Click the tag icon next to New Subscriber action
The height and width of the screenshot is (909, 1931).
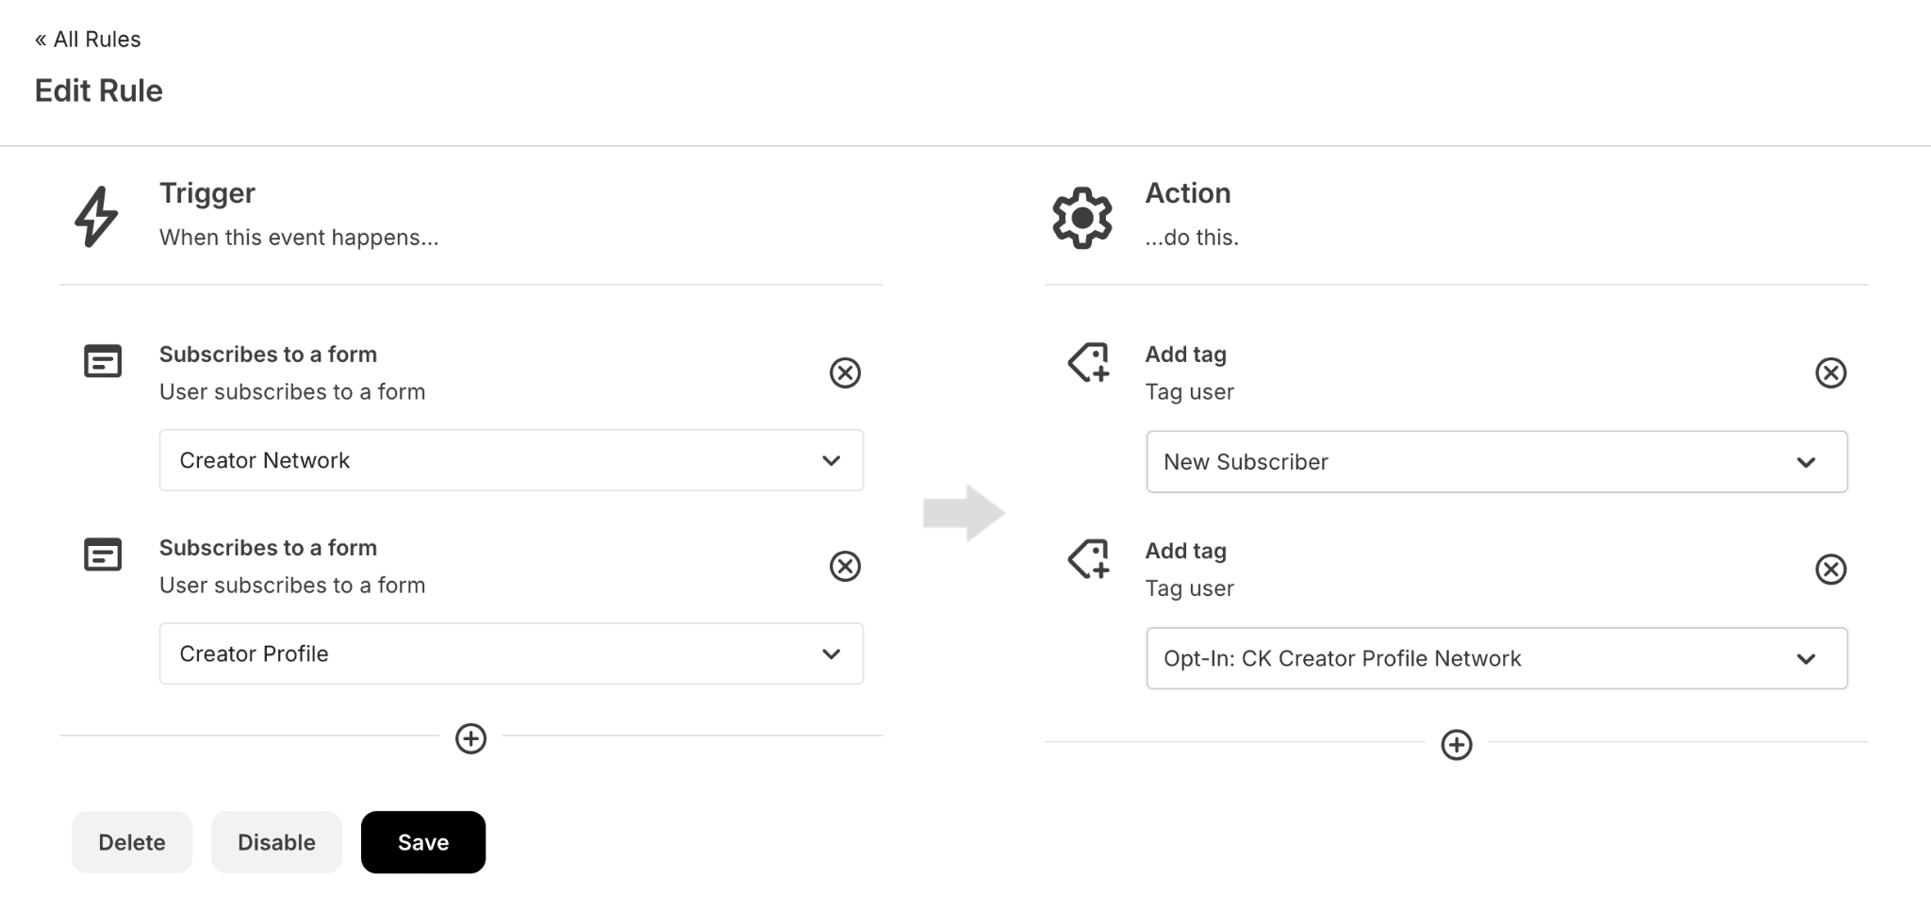tap(1089, 362)
